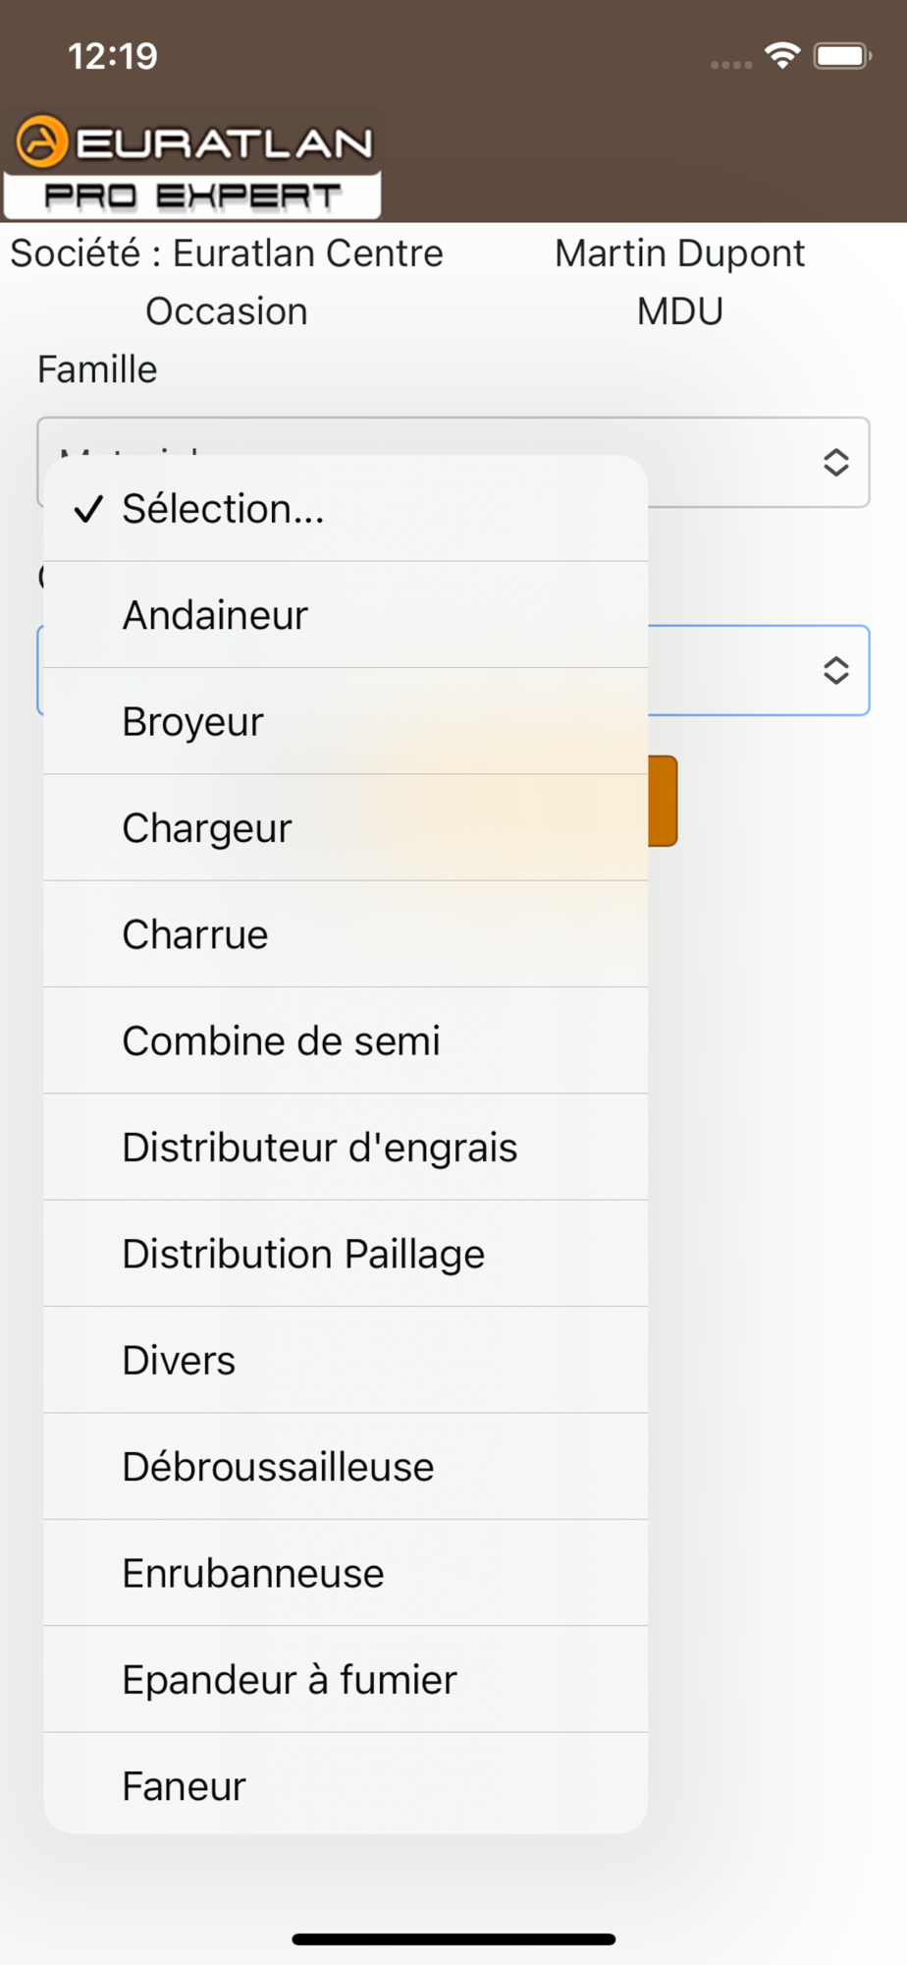Select Faneur at list bottom
Screen dimensions: 907x1965
point(346,1784)
